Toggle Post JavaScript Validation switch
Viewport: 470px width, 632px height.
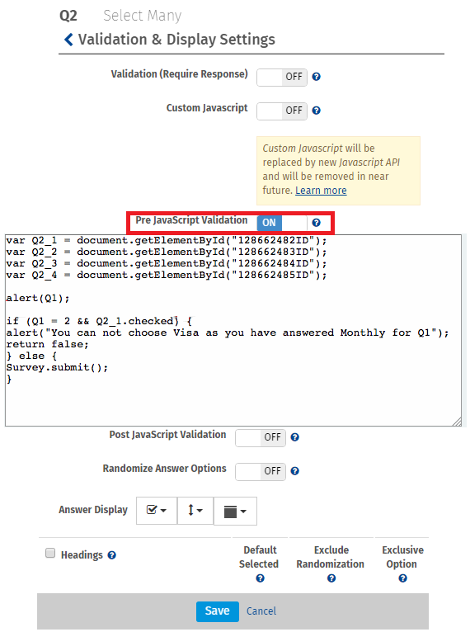tap(261, 438)
